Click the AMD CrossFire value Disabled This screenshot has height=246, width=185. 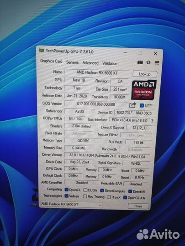coord(81,183)
